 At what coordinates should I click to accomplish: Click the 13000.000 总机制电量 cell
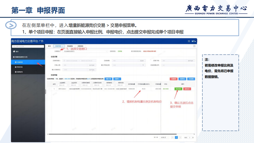[131, 89]
